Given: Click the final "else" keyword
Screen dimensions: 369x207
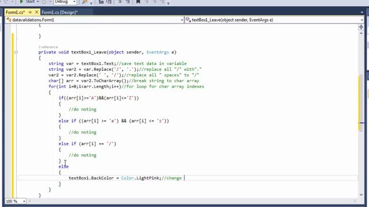Looking at the screenshot, I should pyautogui.click(x=63, y=167).
